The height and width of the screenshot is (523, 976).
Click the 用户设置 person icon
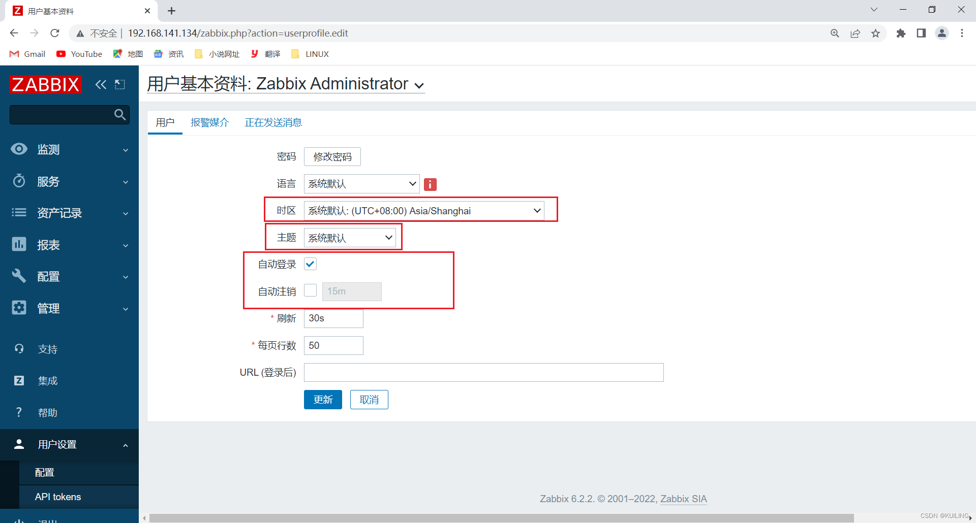click(19, 444)
